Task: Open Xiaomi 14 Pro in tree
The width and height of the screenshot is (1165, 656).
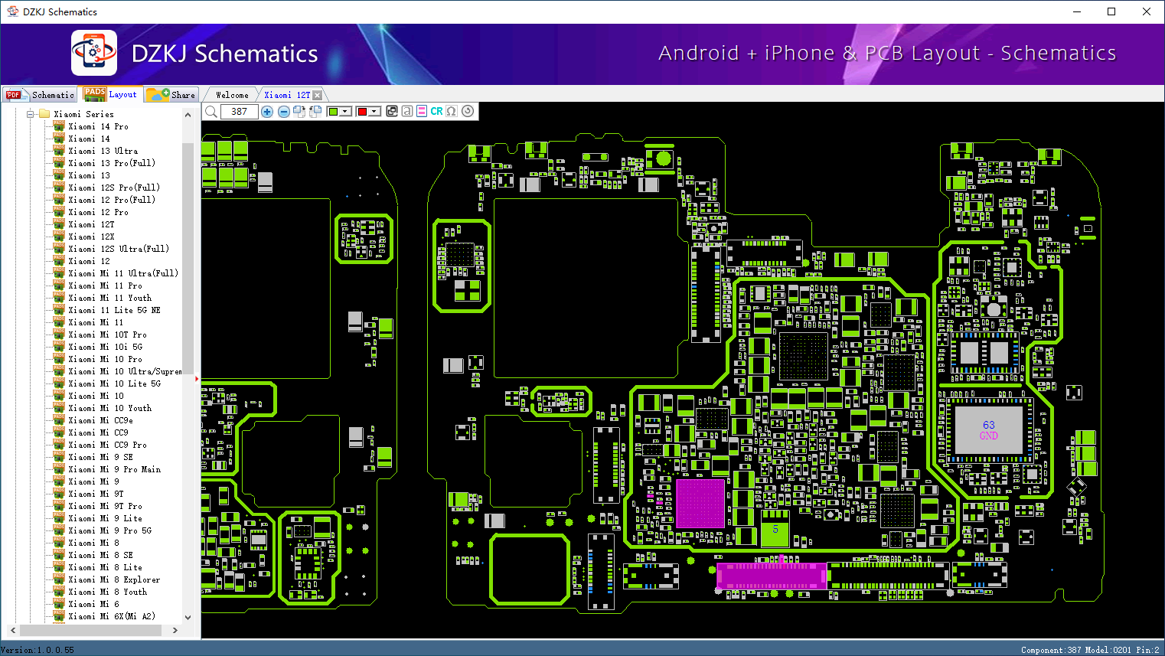Action: [98, 126]
